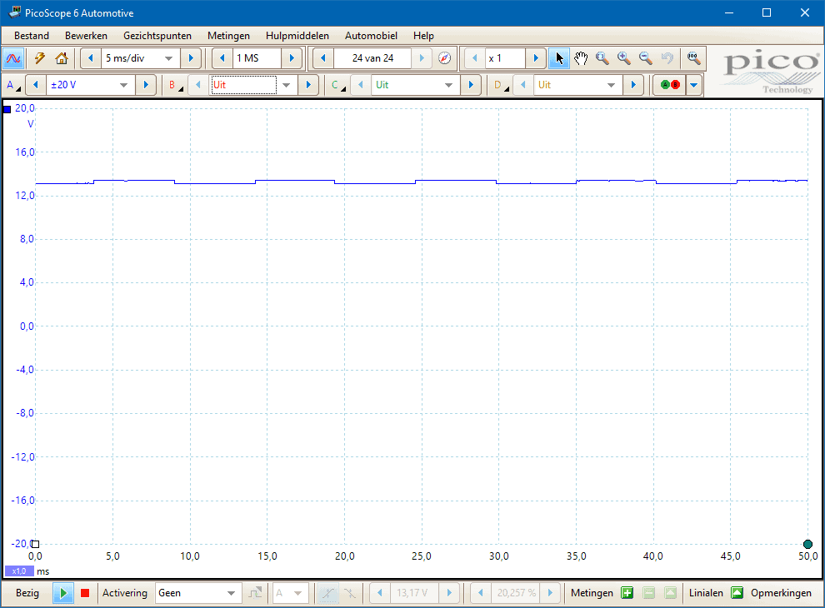Choose the zoom out magnifier tool
The width and height of the screenshot is (825, 608).
tap(645, 58)
